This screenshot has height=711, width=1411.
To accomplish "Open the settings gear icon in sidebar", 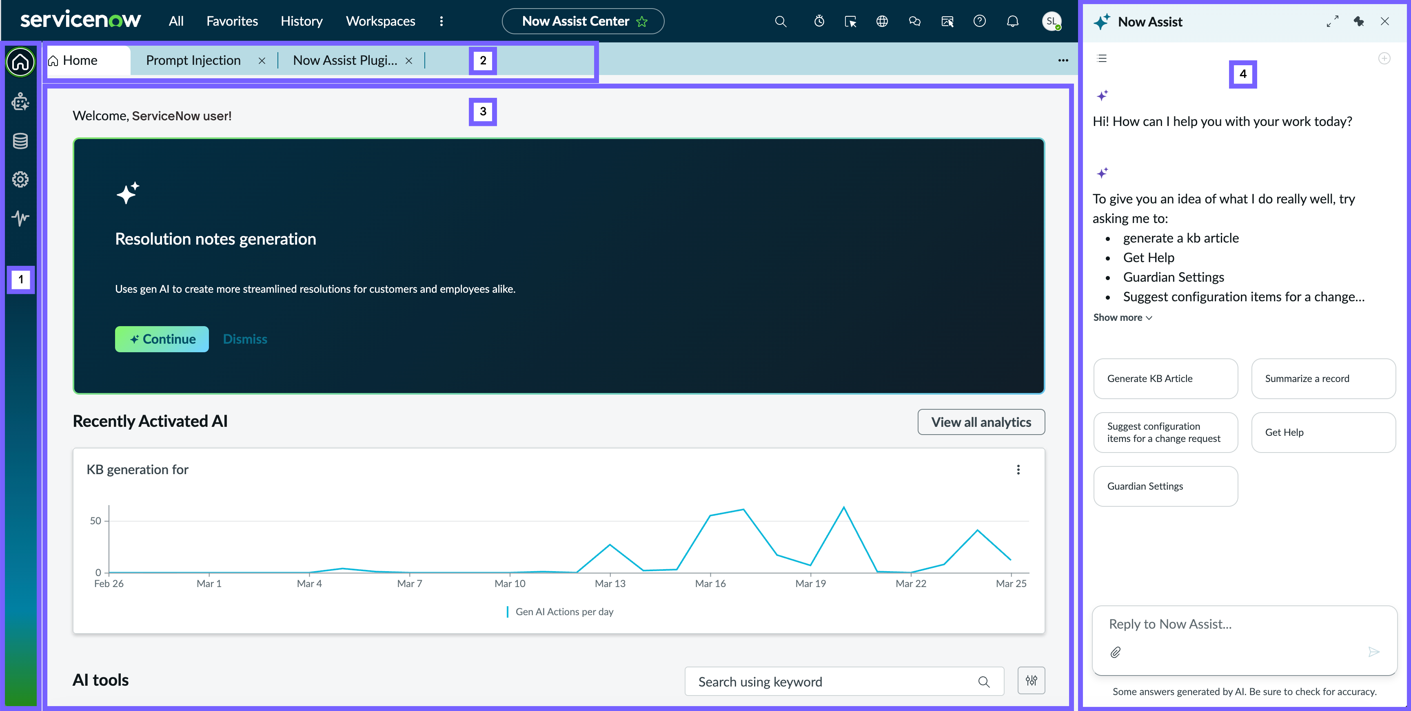I will (x=20, y=179).
